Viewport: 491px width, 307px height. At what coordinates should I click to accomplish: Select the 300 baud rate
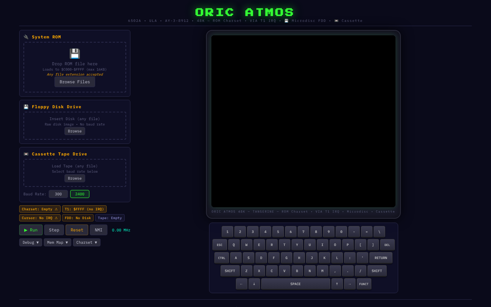[58, 194]
